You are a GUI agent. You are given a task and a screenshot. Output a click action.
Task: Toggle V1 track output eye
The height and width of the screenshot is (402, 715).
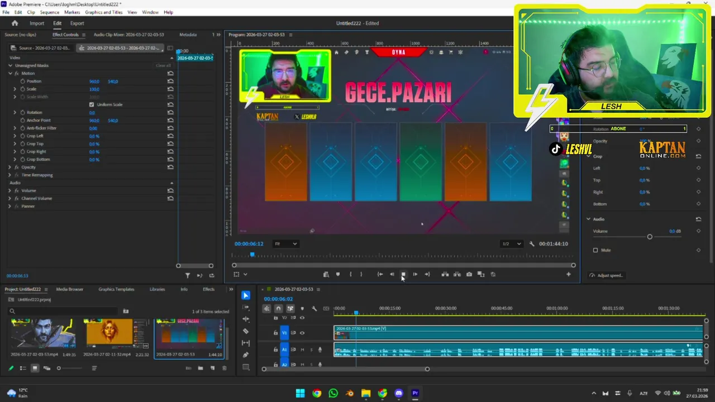coord(302,333)
